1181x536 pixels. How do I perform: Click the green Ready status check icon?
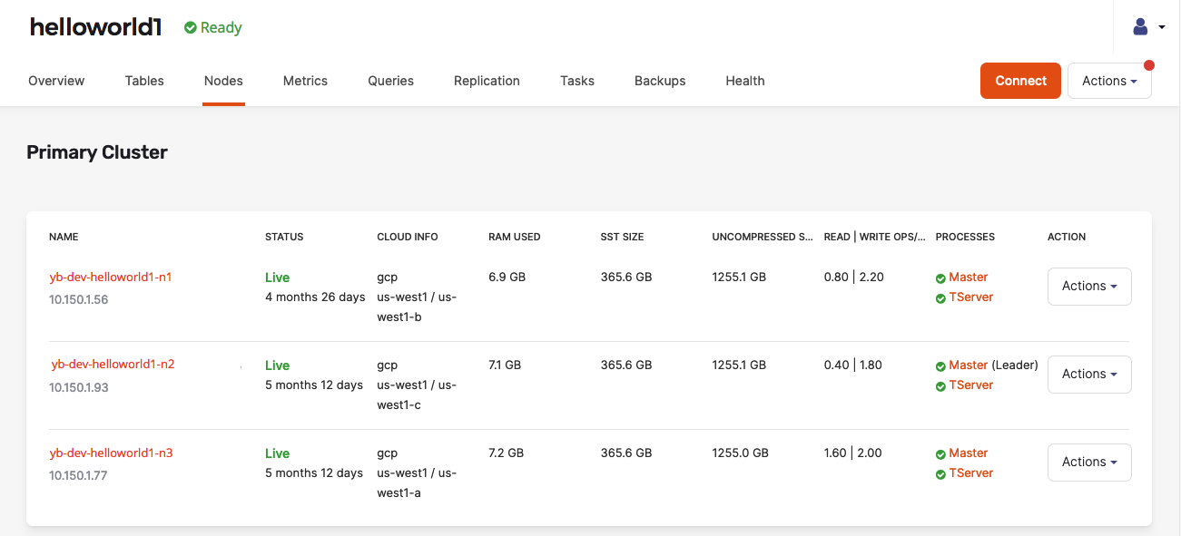coord(191,28)
